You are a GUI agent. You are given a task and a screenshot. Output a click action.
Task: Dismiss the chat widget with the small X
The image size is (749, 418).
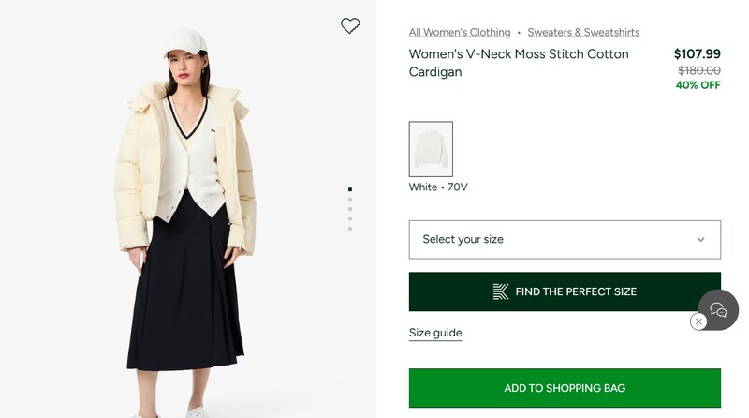(698, 321)
